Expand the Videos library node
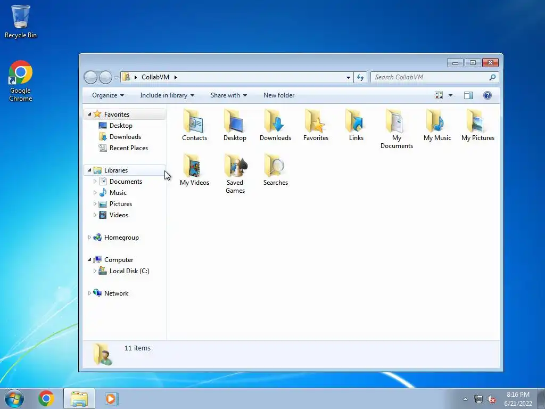545x409 pixels. pyautogui.click(x=95, y=215)
